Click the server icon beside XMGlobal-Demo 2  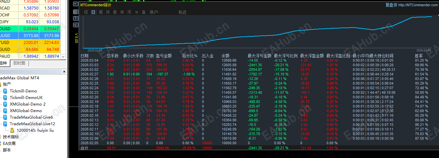(x=5, y=104)
